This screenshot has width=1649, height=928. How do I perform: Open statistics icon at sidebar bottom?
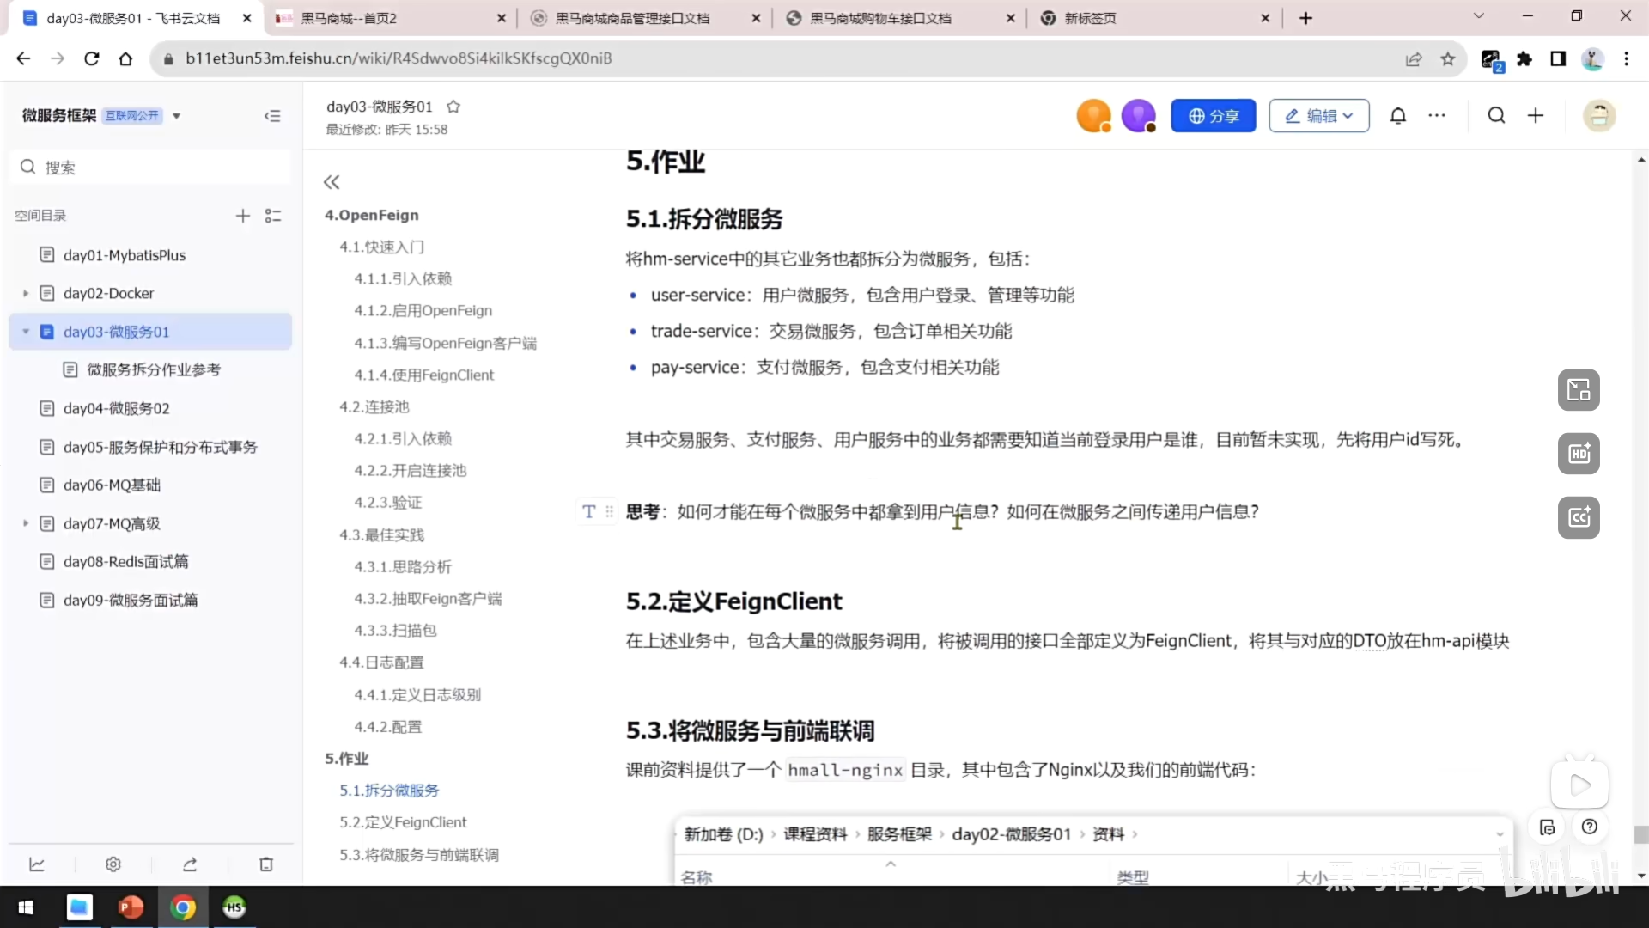(x=35, y=864)
